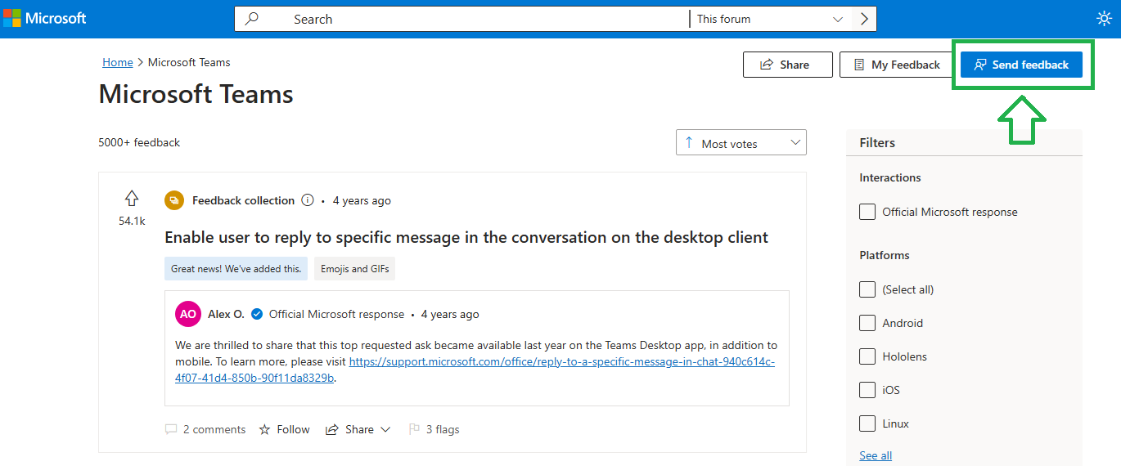Click the Feedback collection badge icon
This screenshot has height=466, width=1121.
174,200
